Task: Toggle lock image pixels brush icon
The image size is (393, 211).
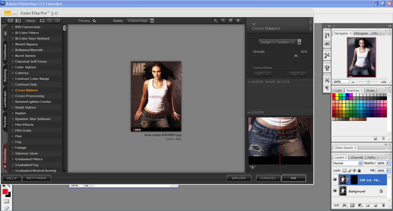Action: point(349,171)
